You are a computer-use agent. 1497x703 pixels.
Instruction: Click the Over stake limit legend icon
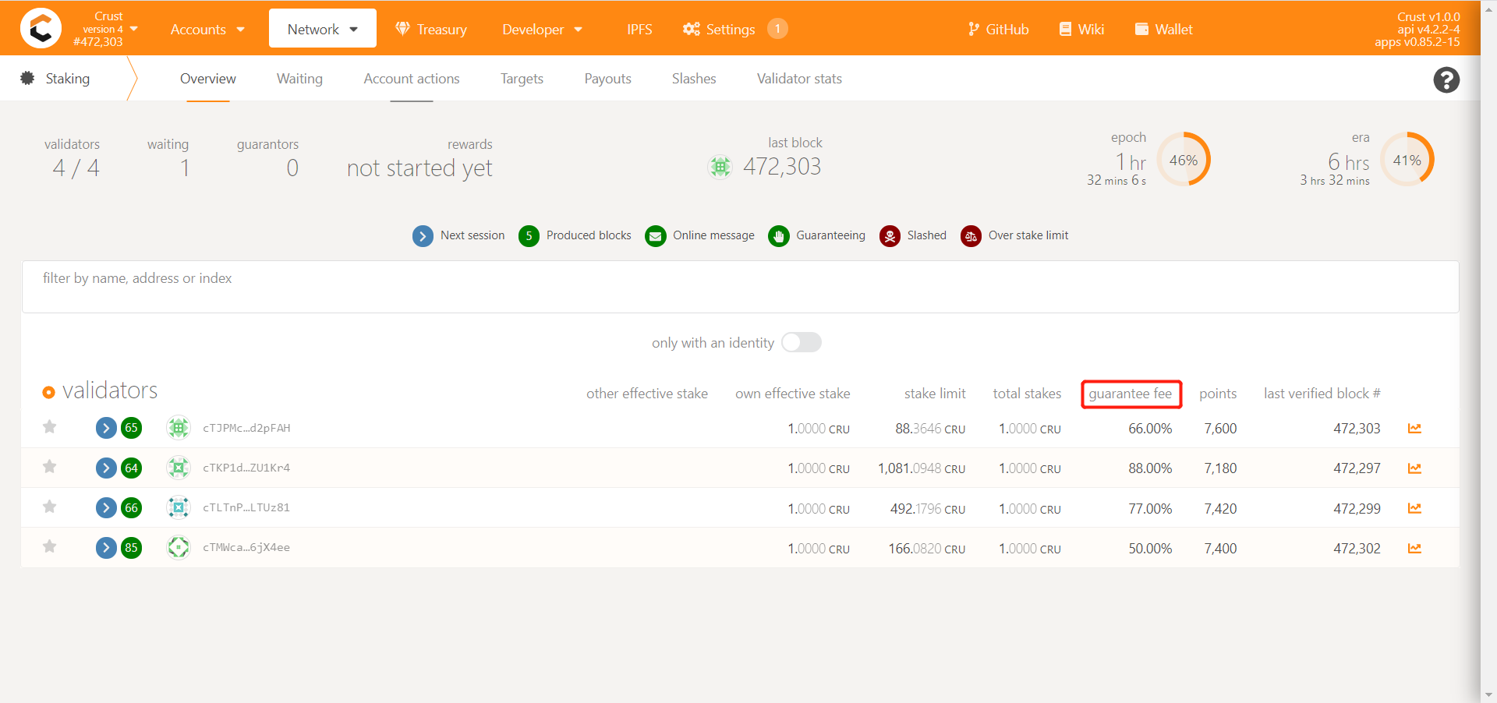click(971, 235)
